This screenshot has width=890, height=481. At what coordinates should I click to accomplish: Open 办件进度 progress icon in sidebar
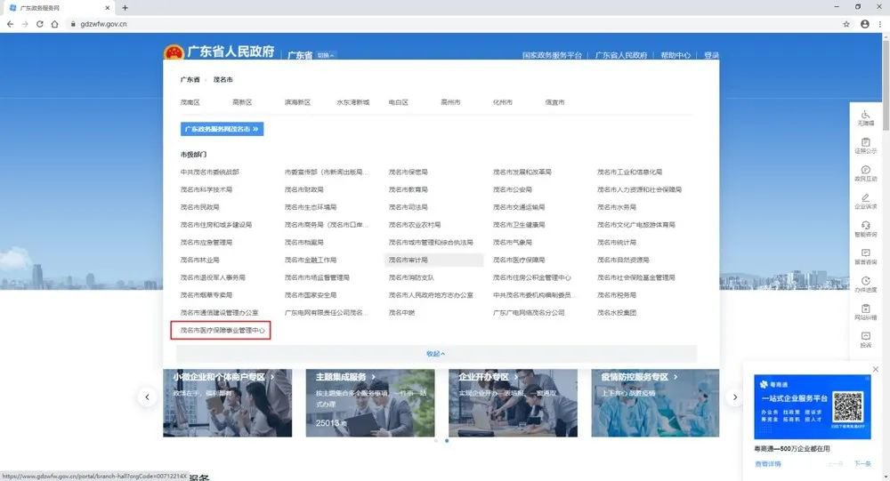point(866,285)
